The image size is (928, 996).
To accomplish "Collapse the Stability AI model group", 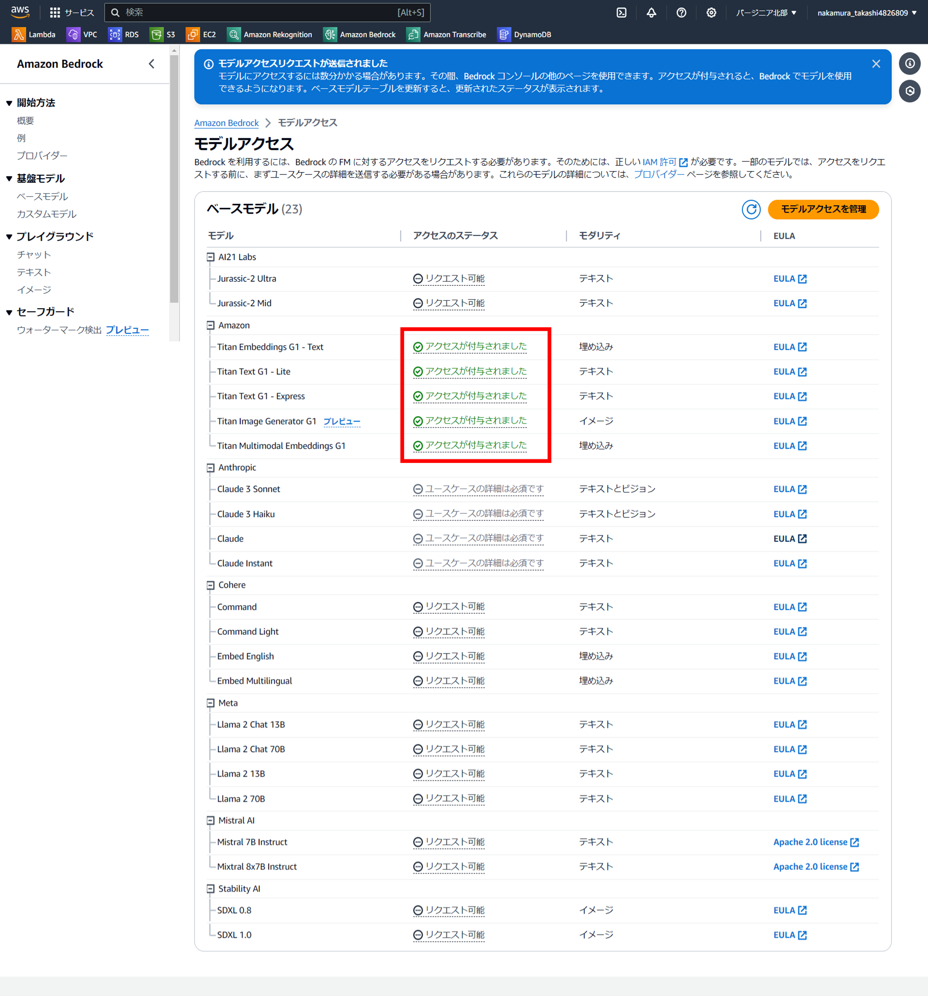I will (x=211, y=889).
